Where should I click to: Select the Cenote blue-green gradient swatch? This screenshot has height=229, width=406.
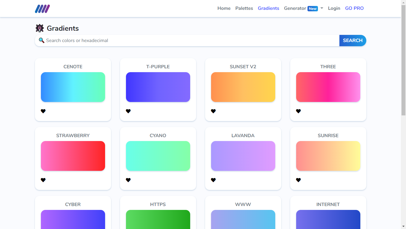coord(73,87)
